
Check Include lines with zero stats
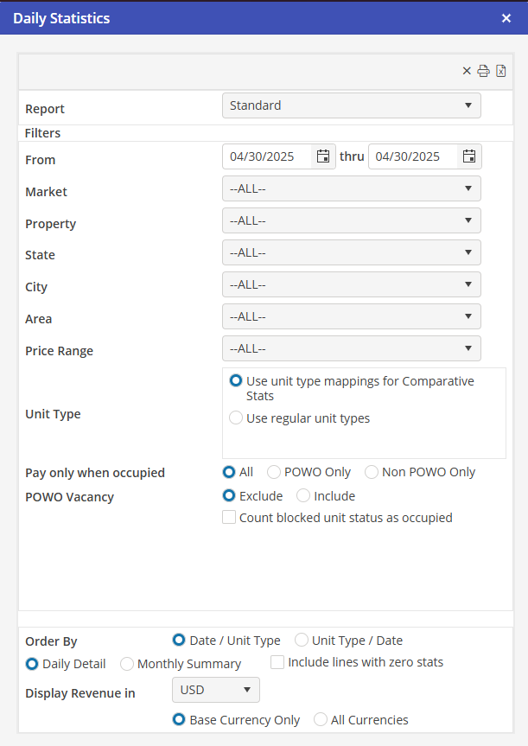tap(277, 662)
